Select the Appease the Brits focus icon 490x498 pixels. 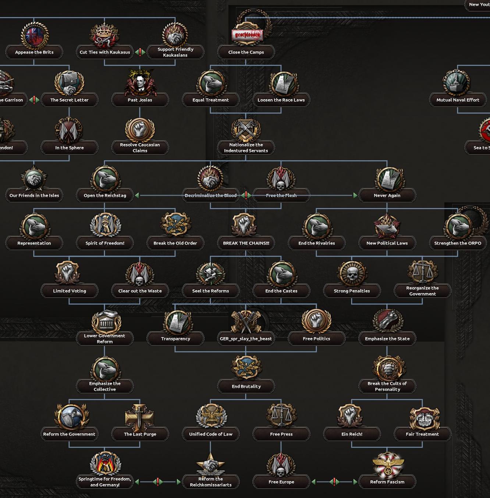(34, 35)
